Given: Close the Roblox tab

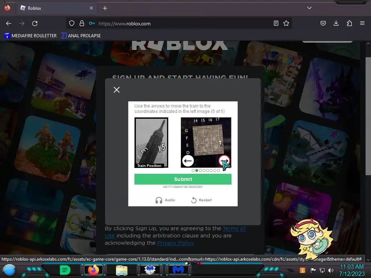Looking at the screenshot, I should (x=91, y=8).
